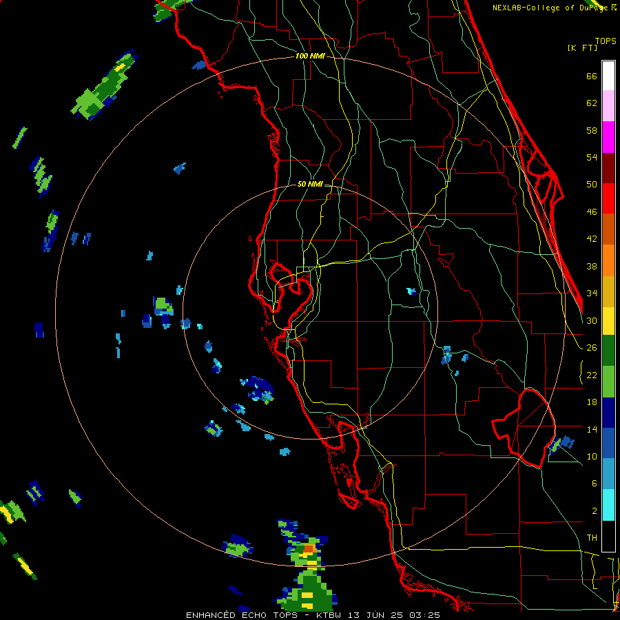Pick the cyan 2 kft legend swatch
The image size is (620, 620).
[x=608, y=505]
